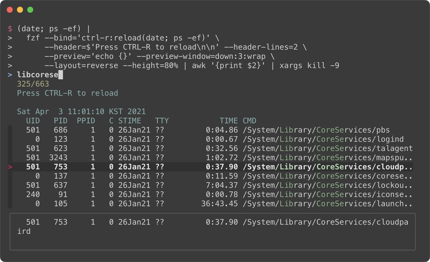Select the lockou process with PID 637
This screenshot has width=430, height=262.
pyautogui.click(x=212, y=185)
